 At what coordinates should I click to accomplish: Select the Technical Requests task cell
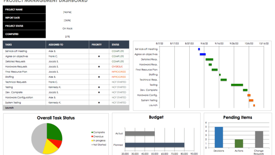point(24,82)
